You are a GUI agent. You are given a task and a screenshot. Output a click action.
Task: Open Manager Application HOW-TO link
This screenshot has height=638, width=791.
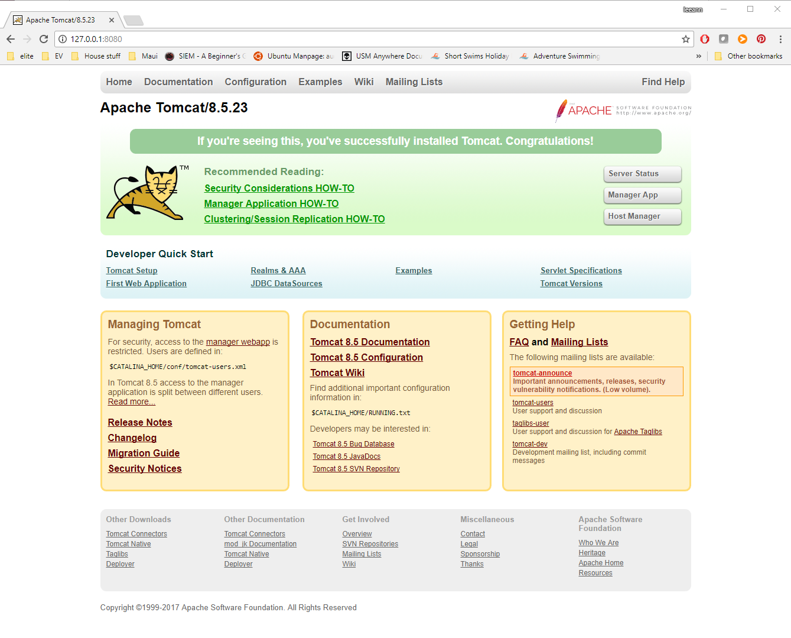(272, 203)
